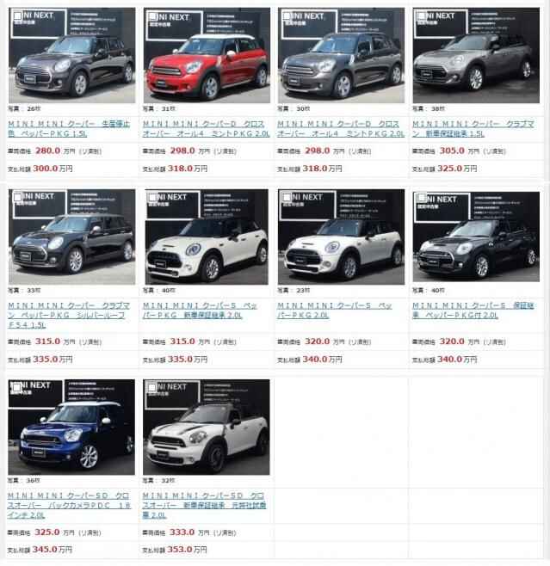Image resolution: width=550 pixels, height=566 pixels.
Task: Select the checkbox on the blue Crossover listing
Action: coord(16,387)
